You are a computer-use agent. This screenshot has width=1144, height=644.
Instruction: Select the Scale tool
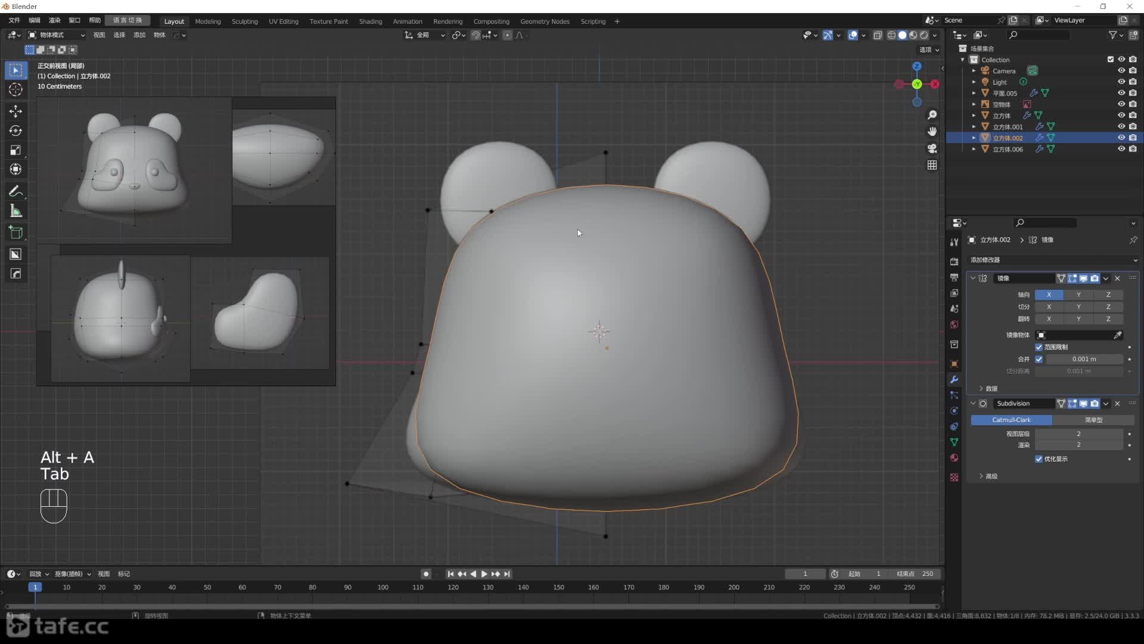pos(16,150)
